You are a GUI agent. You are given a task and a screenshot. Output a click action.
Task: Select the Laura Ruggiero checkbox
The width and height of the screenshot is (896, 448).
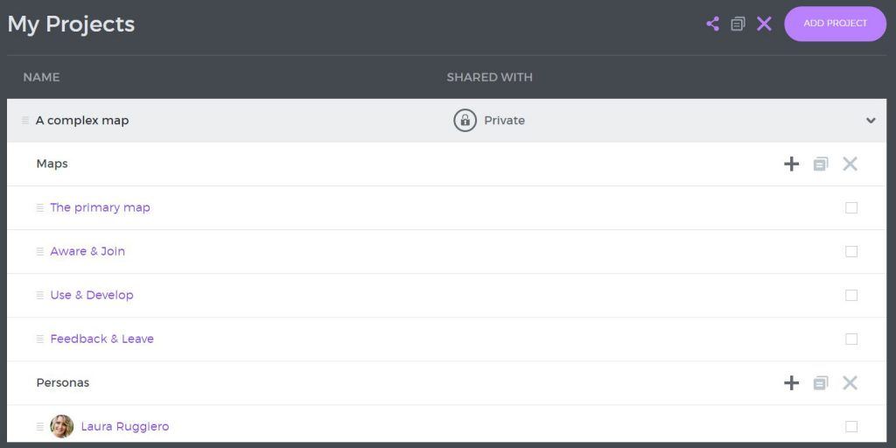point(851,426)
